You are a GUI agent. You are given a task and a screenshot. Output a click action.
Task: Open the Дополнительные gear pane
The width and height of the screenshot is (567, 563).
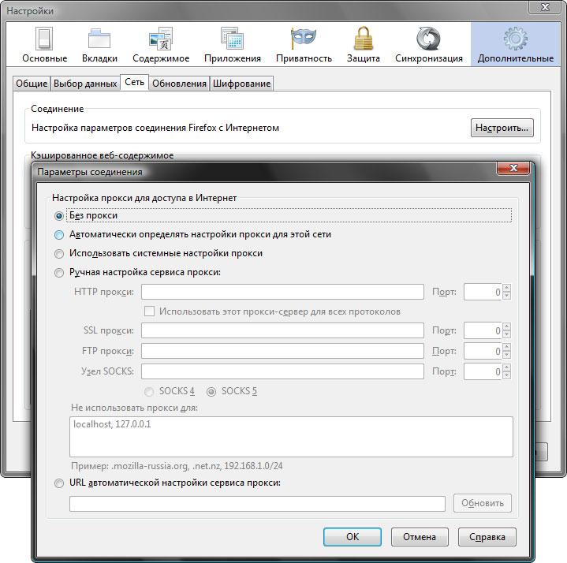pyautogui.click(x=515, y=45)
